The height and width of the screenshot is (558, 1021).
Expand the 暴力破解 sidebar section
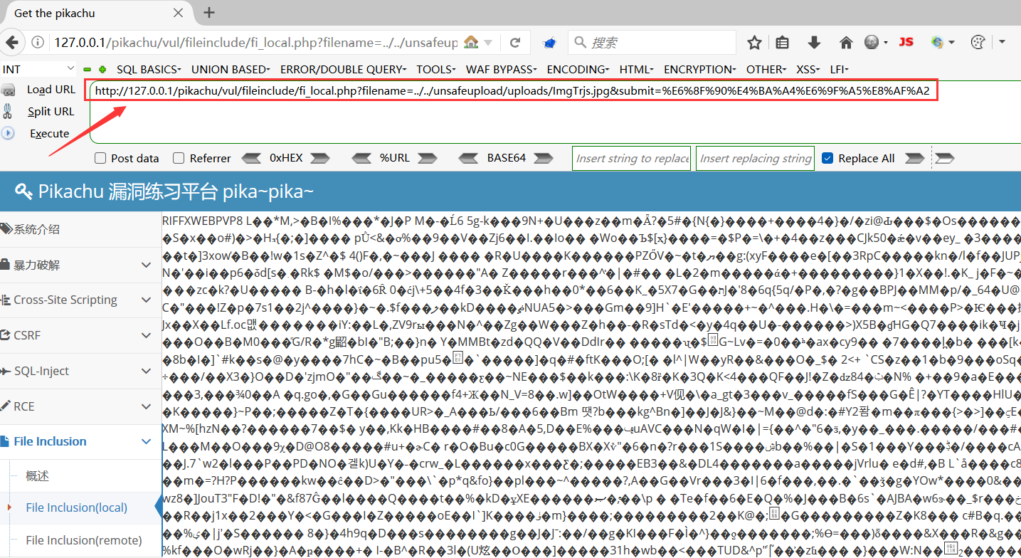[81, 265]
